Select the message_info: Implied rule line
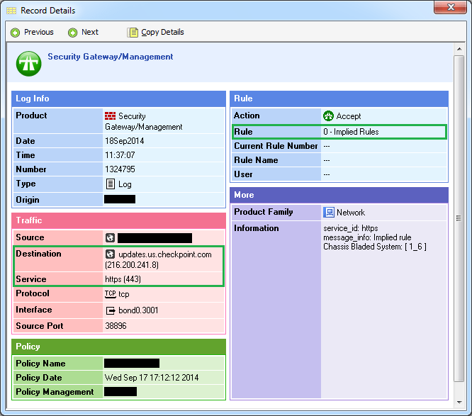Viewport: 472px width, 416px height. (x=367, y=237)
